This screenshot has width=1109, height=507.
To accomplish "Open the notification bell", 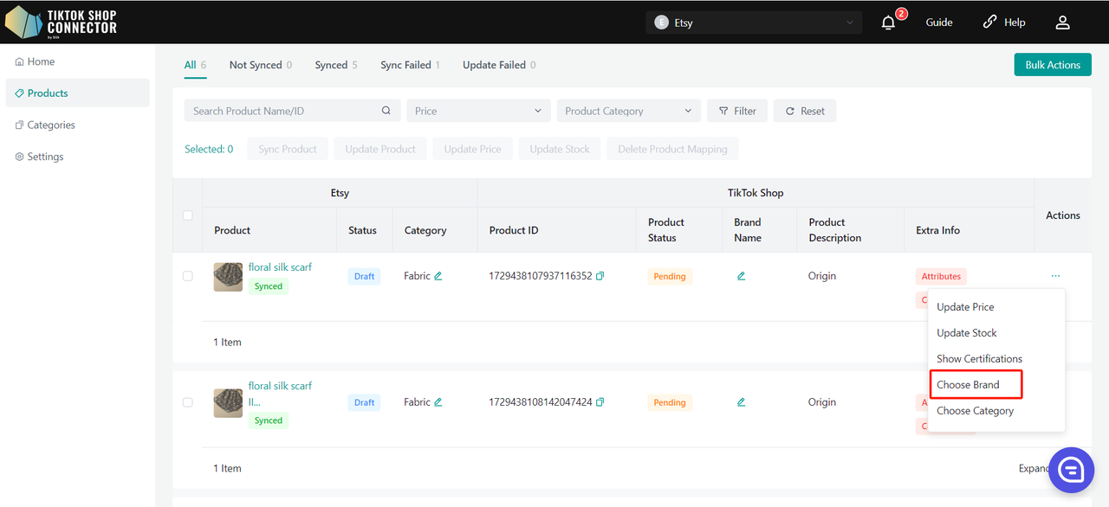I will (x=888, y=22).
